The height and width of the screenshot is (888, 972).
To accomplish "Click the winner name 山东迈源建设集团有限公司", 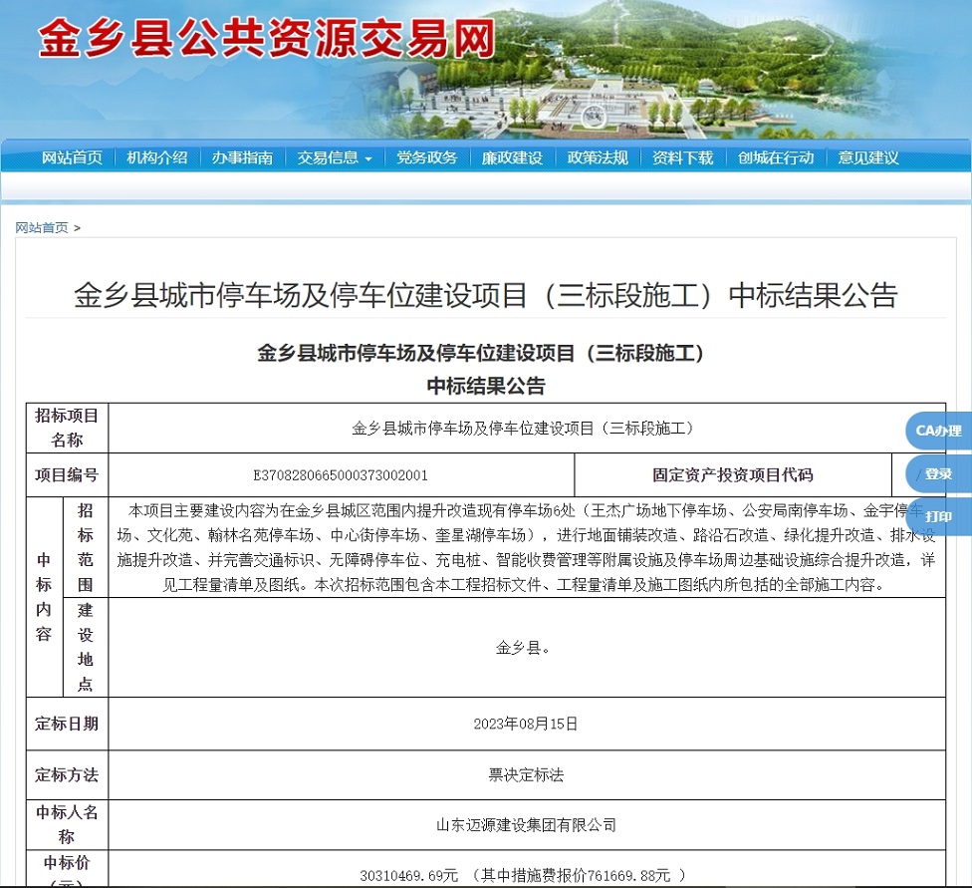I will pos(526,824).
